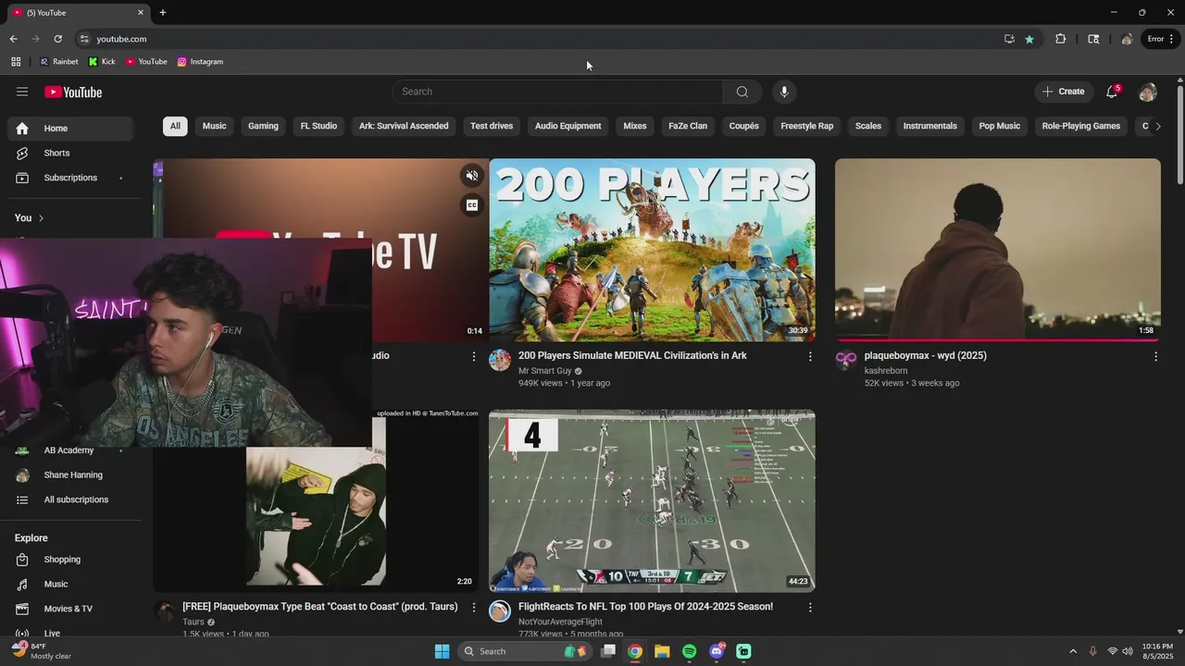Select the Audio Equipment chip
Viewport: 1185px width, 666px height.
pos(568,126)
